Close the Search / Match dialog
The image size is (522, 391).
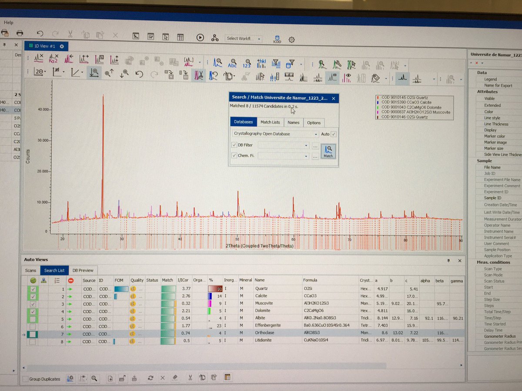pyautogui.click(x=334, y=99)
